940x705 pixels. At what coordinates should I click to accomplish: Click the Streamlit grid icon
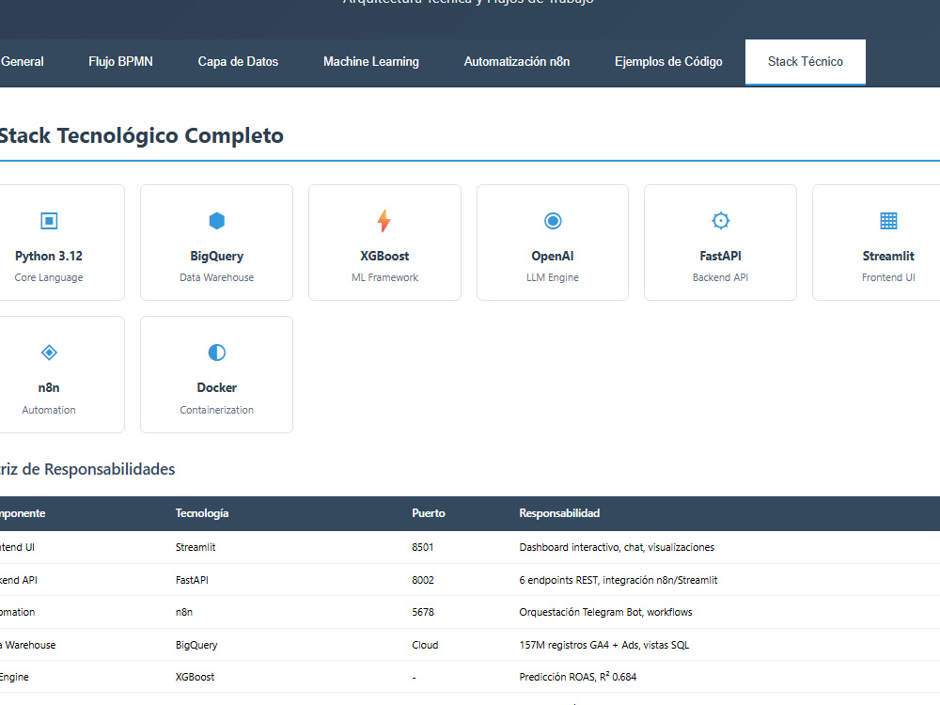click(888, 221)
